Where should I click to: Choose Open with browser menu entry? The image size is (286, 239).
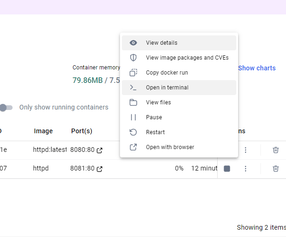[170, 147]
